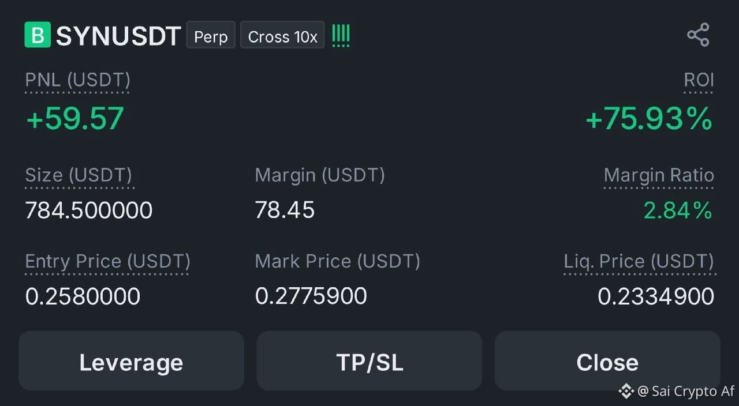The height and width of the screenshot is (406, 739).
Task: Tap the Margin value 78.45
Action: (x=285, y=210)
